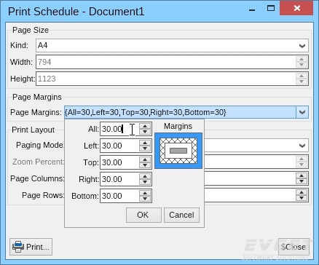The width and height of the screenshot is (319, 265).
Task: Click the printer icon on Print button
Action: [x=18, y=247]
